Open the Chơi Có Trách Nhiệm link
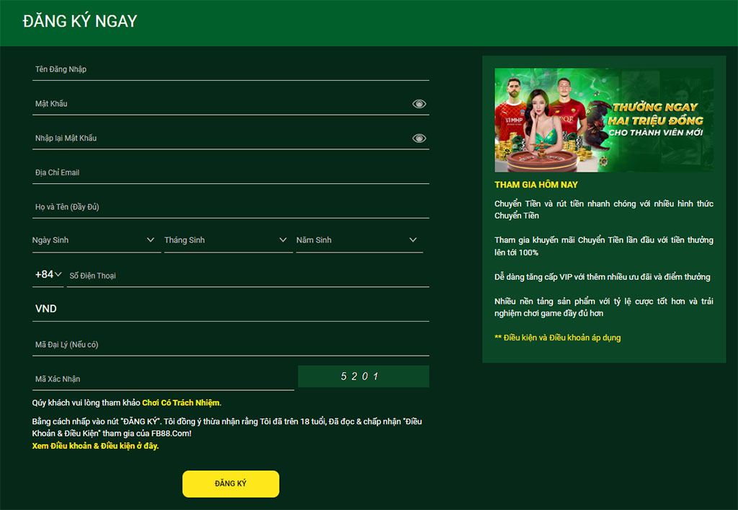738x510 pixels. [x=181, y=403]
